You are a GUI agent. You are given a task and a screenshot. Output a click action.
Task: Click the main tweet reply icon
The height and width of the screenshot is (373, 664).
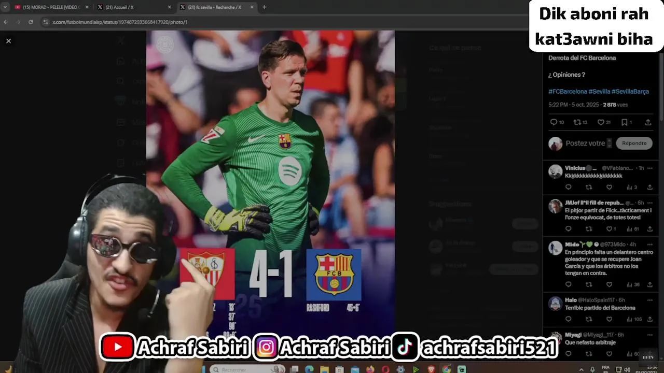pyautogui.click(x=554, y=122)
